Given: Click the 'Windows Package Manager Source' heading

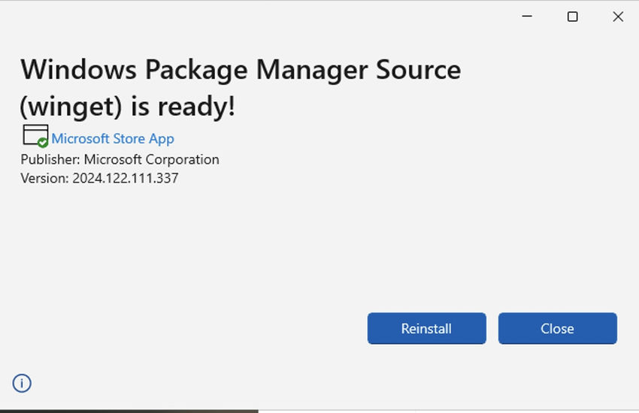Looking at the screenshot, I should pyautogui.click(x=241, y=70).
